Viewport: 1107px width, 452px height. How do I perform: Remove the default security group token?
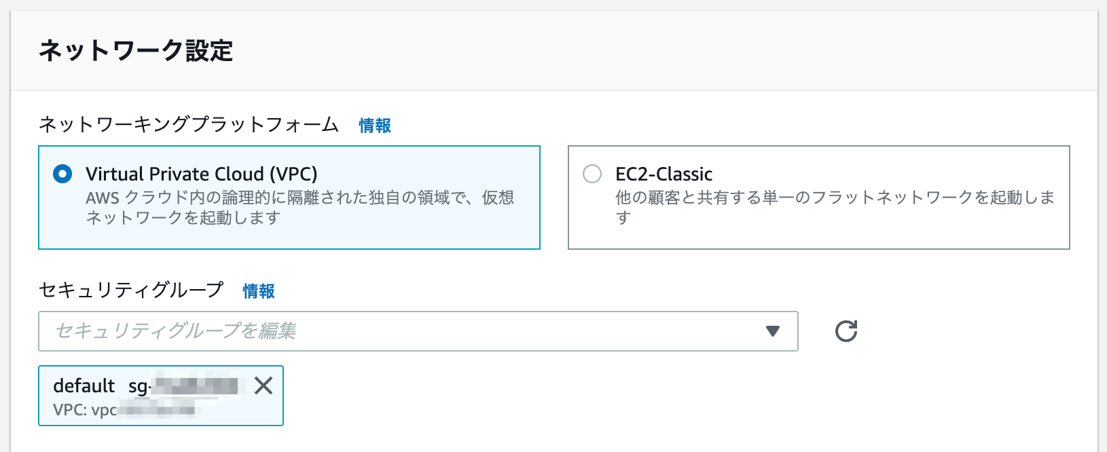point(264,385)
